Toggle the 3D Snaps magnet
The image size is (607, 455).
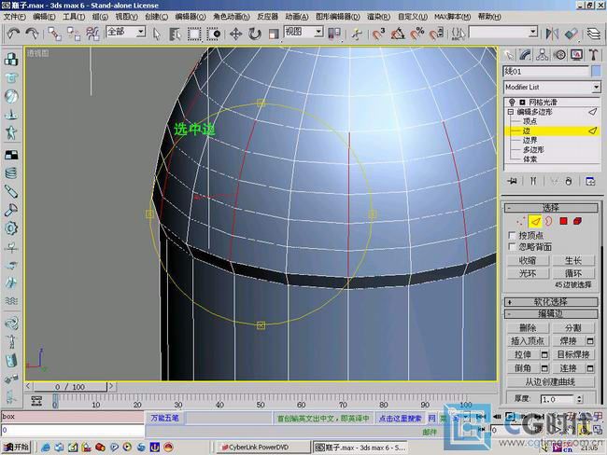[x=378, y=34]
